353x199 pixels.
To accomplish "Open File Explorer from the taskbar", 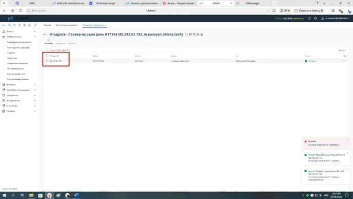I will click(x=31, y=195).
